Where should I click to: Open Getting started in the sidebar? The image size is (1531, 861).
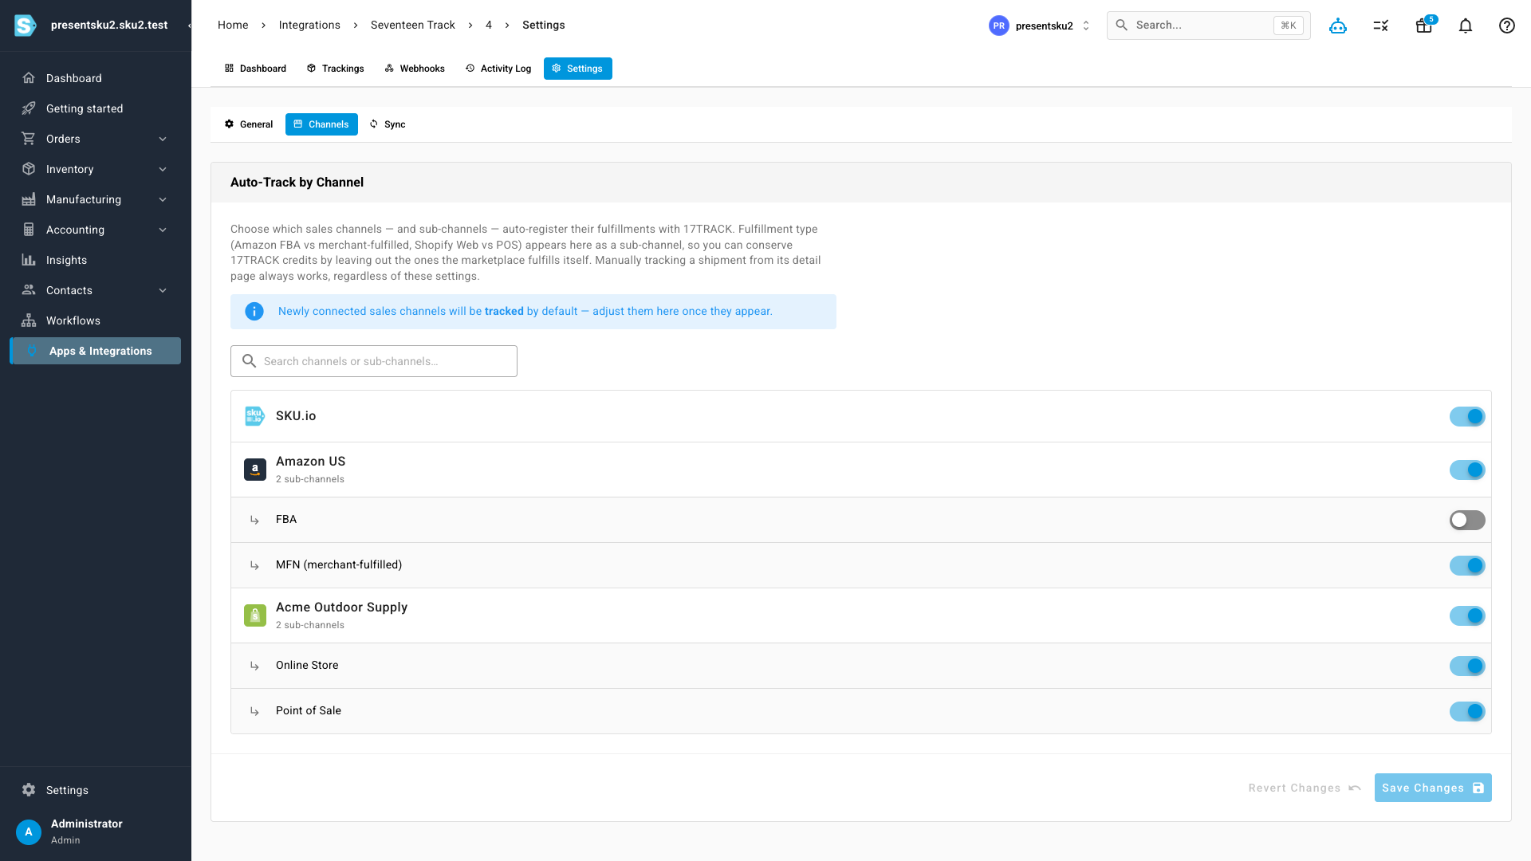(96, 108)
